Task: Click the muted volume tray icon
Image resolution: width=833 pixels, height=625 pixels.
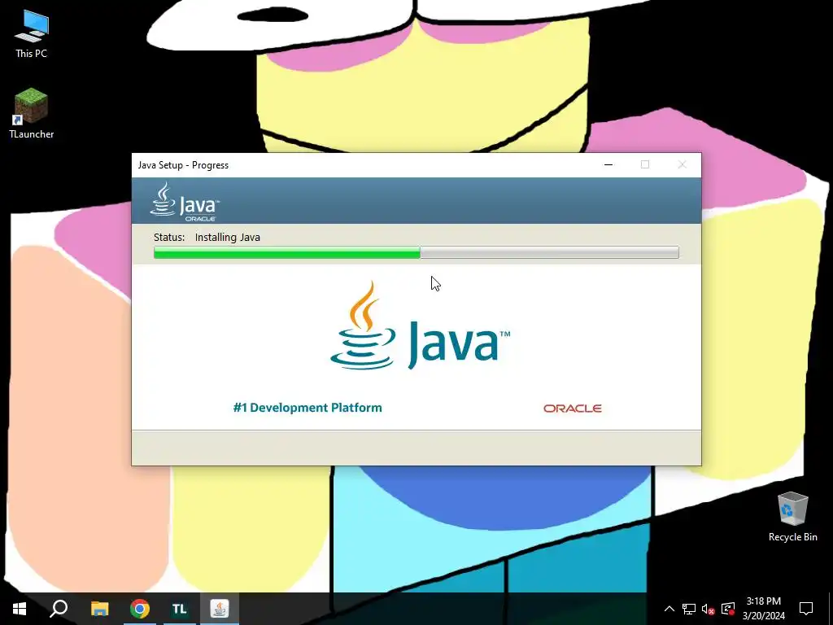Action: [x=709, y=609]
